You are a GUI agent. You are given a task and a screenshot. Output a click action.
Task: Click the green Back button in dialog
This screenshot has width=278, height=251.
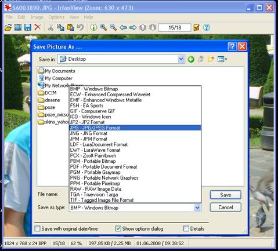(191, 59)
